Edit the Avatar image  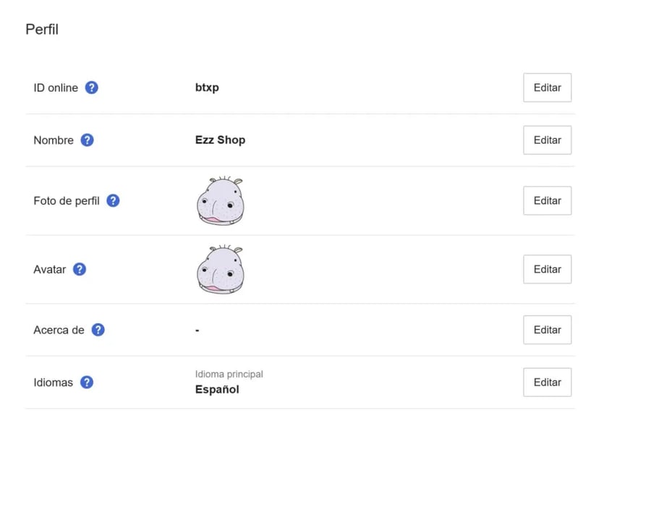coord(548,269)
